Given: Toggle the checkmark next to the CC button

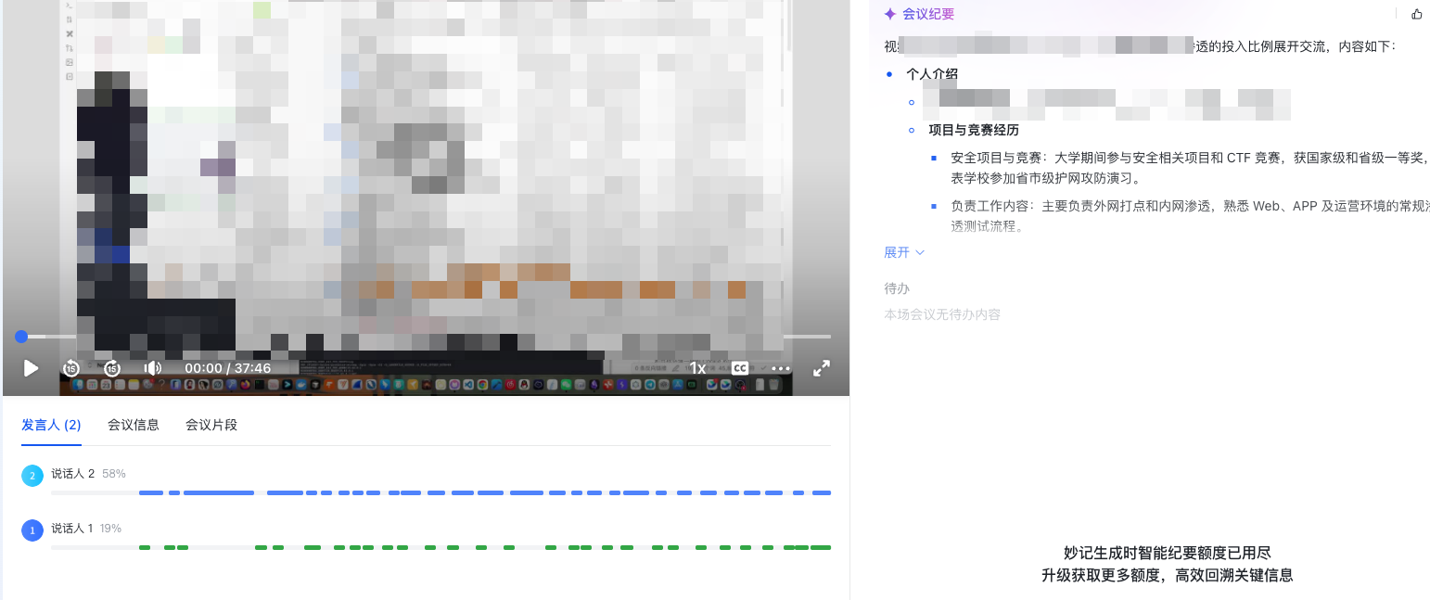Looking at the screenshot, I should click(x=763, y=368).
